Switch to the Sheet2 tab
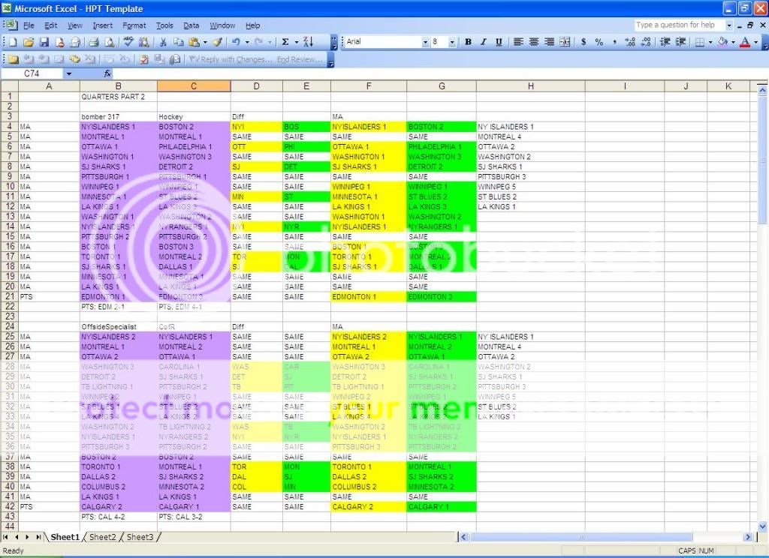 click(102, 537)
